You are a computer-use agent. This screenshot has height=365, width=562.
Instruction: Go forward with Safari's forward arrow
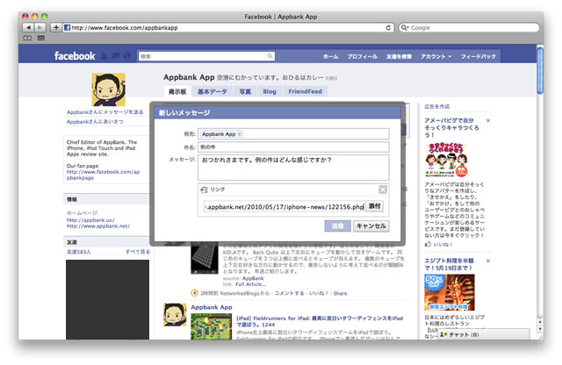(40, 27)
